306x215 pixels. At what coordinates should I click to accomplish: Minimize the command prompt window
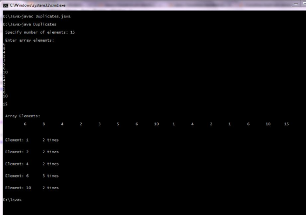point(296,4)
